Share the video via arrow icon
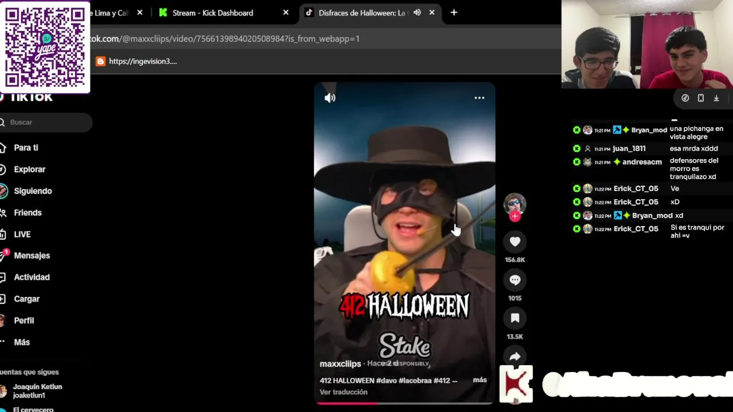Screen dimensions: 733x412 (x=515, y=356)
